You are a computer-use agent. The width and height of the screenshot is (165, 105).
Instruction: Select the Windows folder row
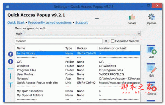tap(78, 66)
